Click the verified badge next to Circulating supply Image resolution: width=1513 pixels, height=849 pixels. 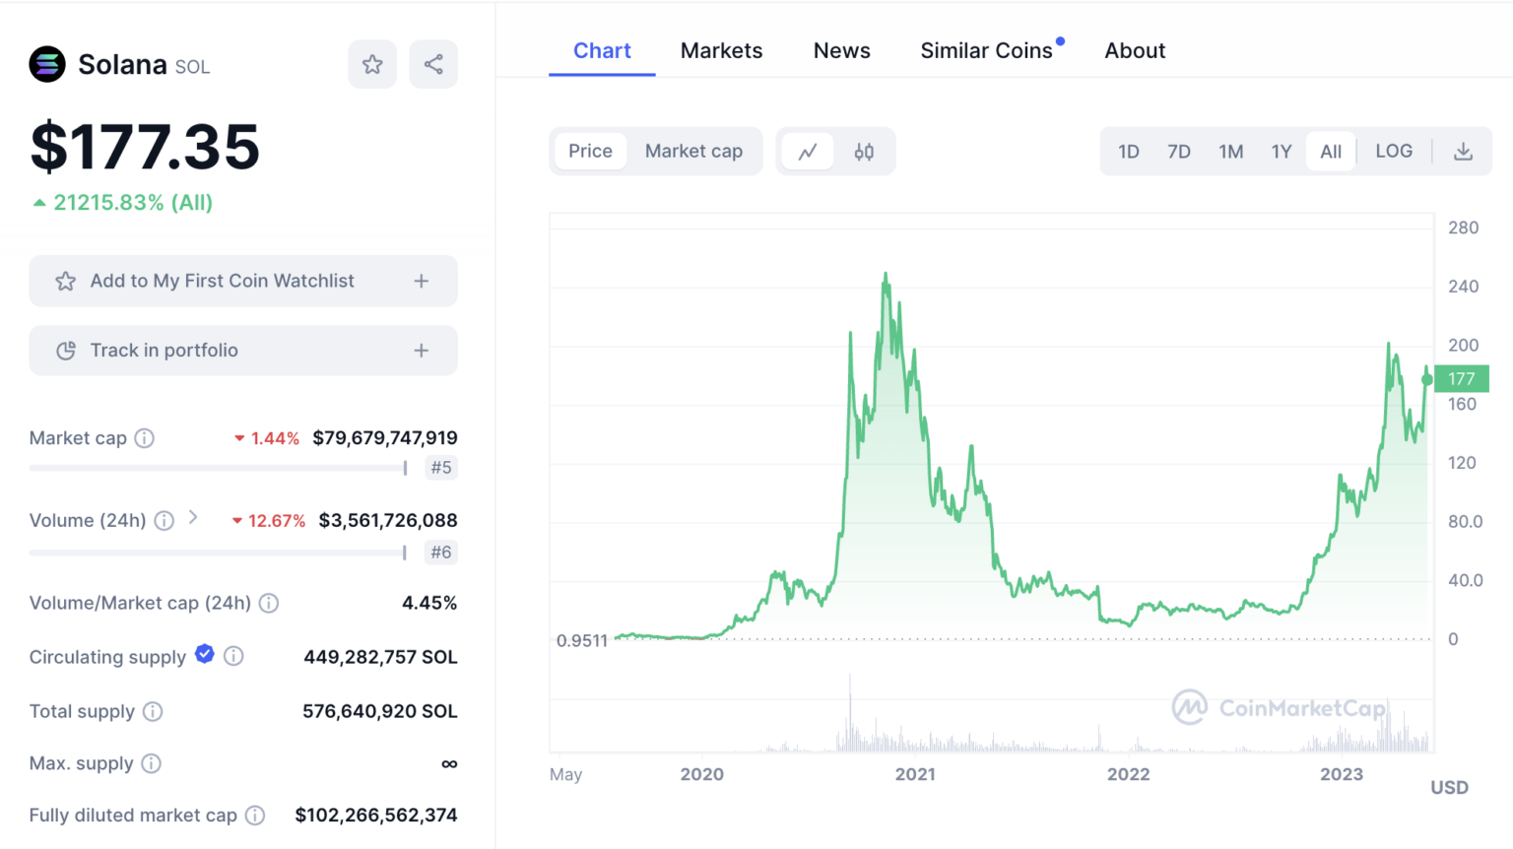click(x=204, y=654)
